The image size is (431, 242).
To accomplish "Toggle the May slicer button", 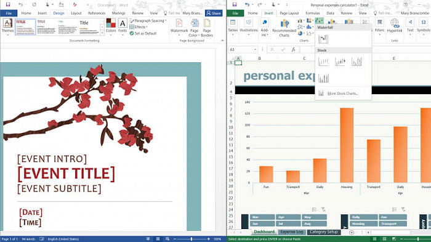I will point(314,217).
